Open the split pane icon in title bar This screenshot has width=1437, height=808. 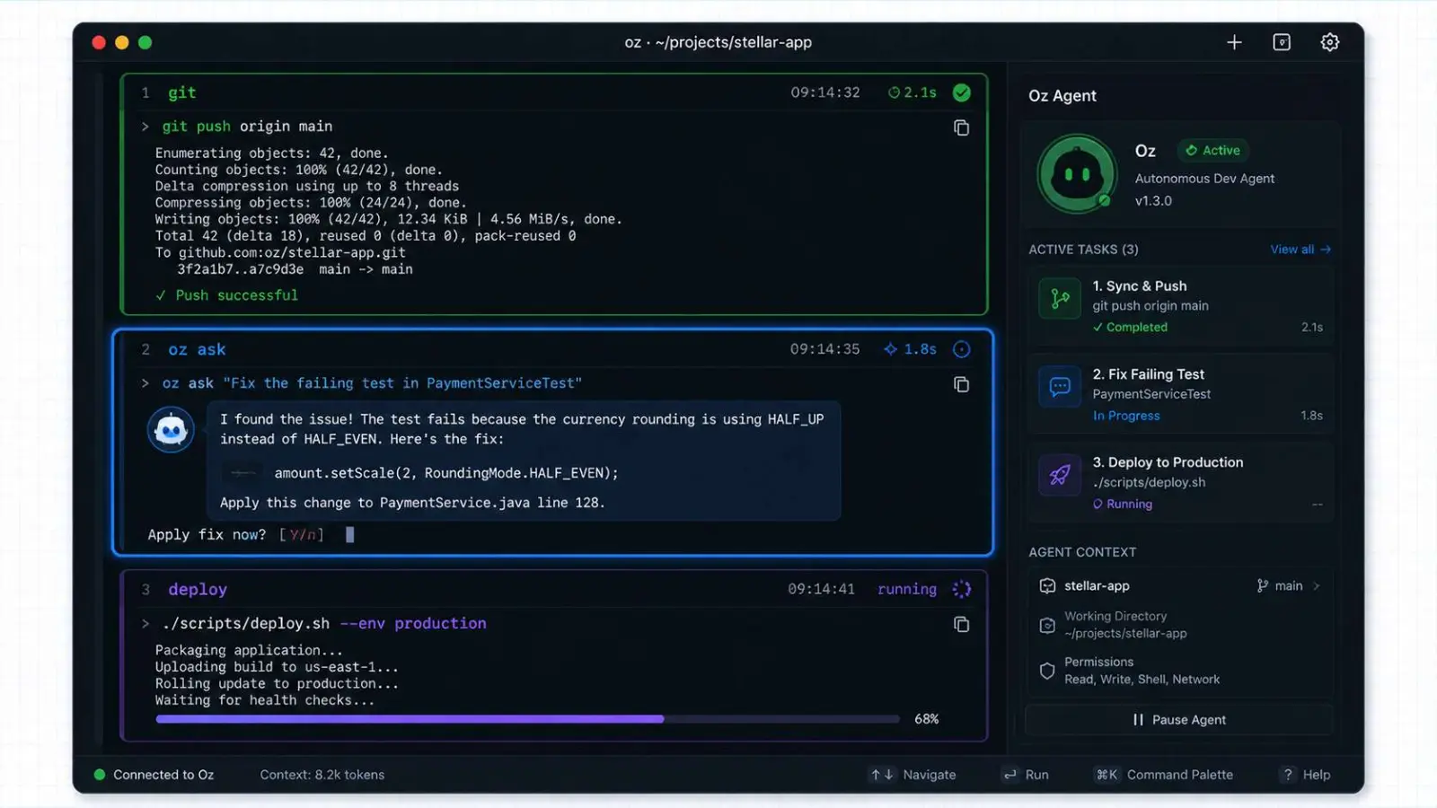[1282, 42]
